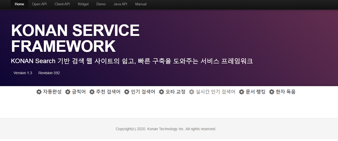The height and width of the screenshot is (141, 338).
Task: Click the gray gear icon for 실시간 인기 검색어
Action: (x=192, y=92)
